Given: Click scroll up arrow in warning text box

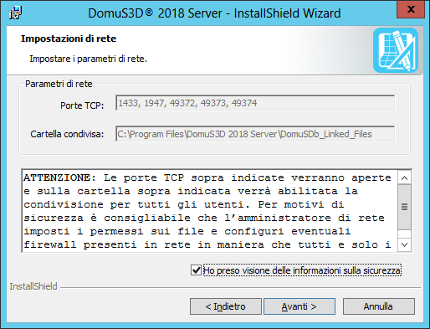Looking at the screenshot, I should [405, 177].
